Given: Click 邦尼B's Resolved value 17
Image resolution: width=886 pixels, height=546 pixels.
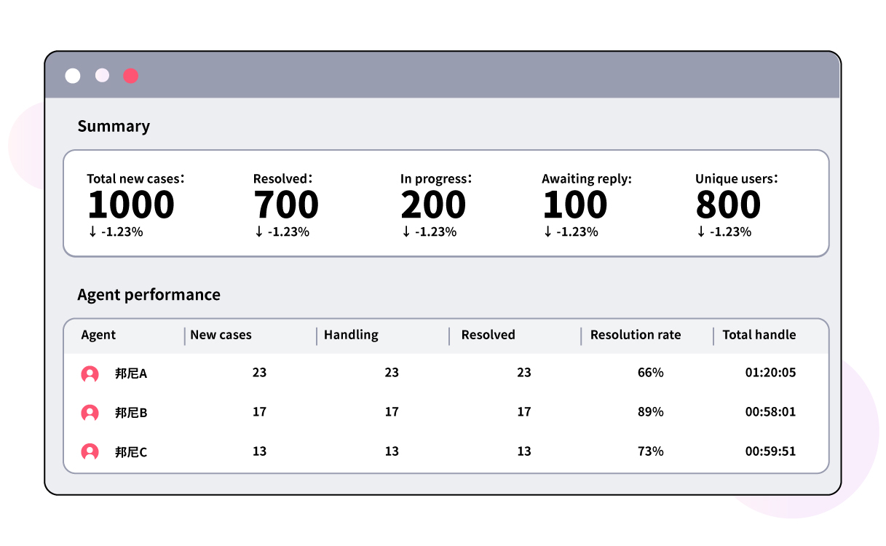Looking at the screenshot, I should coord(524,412).
